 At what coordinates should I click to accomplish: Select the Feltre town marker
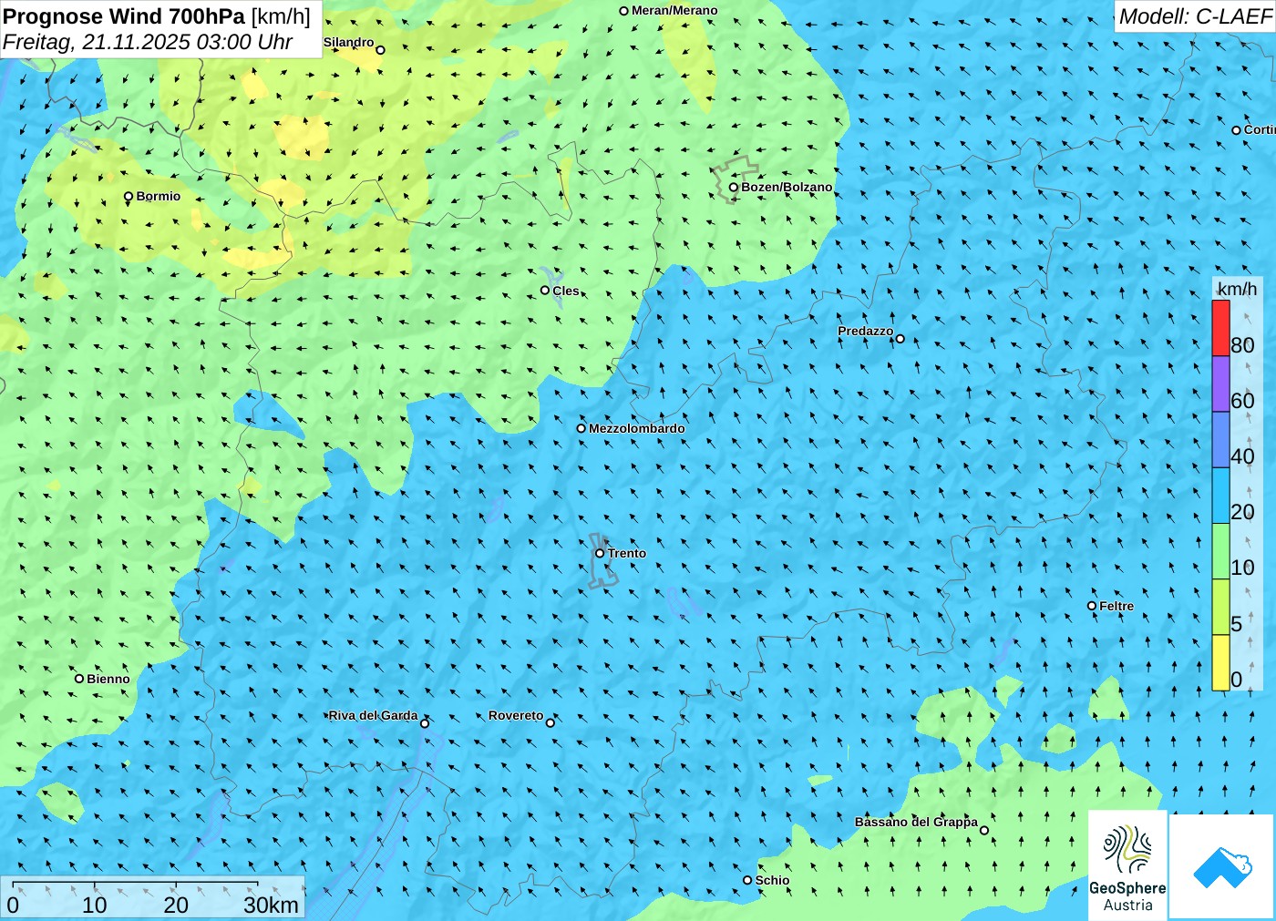(x=1092, y=606)
